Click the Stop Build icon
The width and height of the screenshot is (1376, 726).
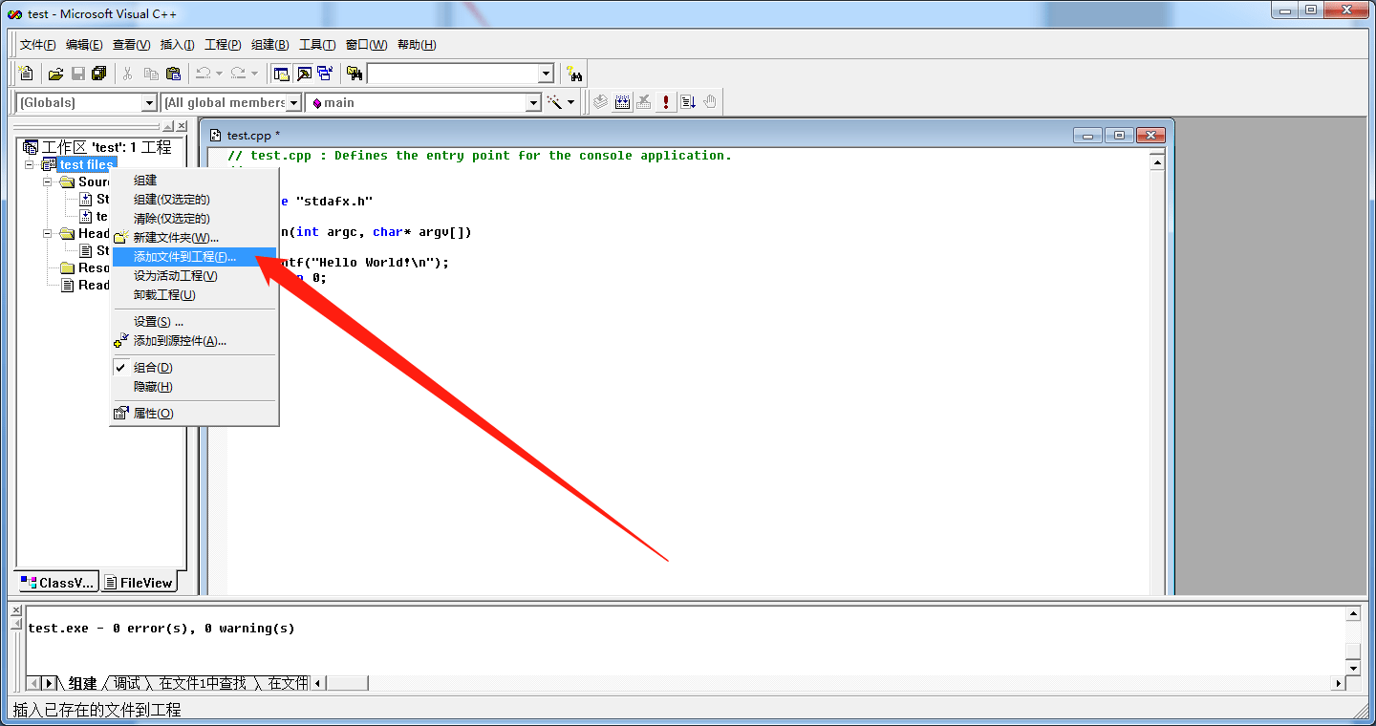(644, 102)
